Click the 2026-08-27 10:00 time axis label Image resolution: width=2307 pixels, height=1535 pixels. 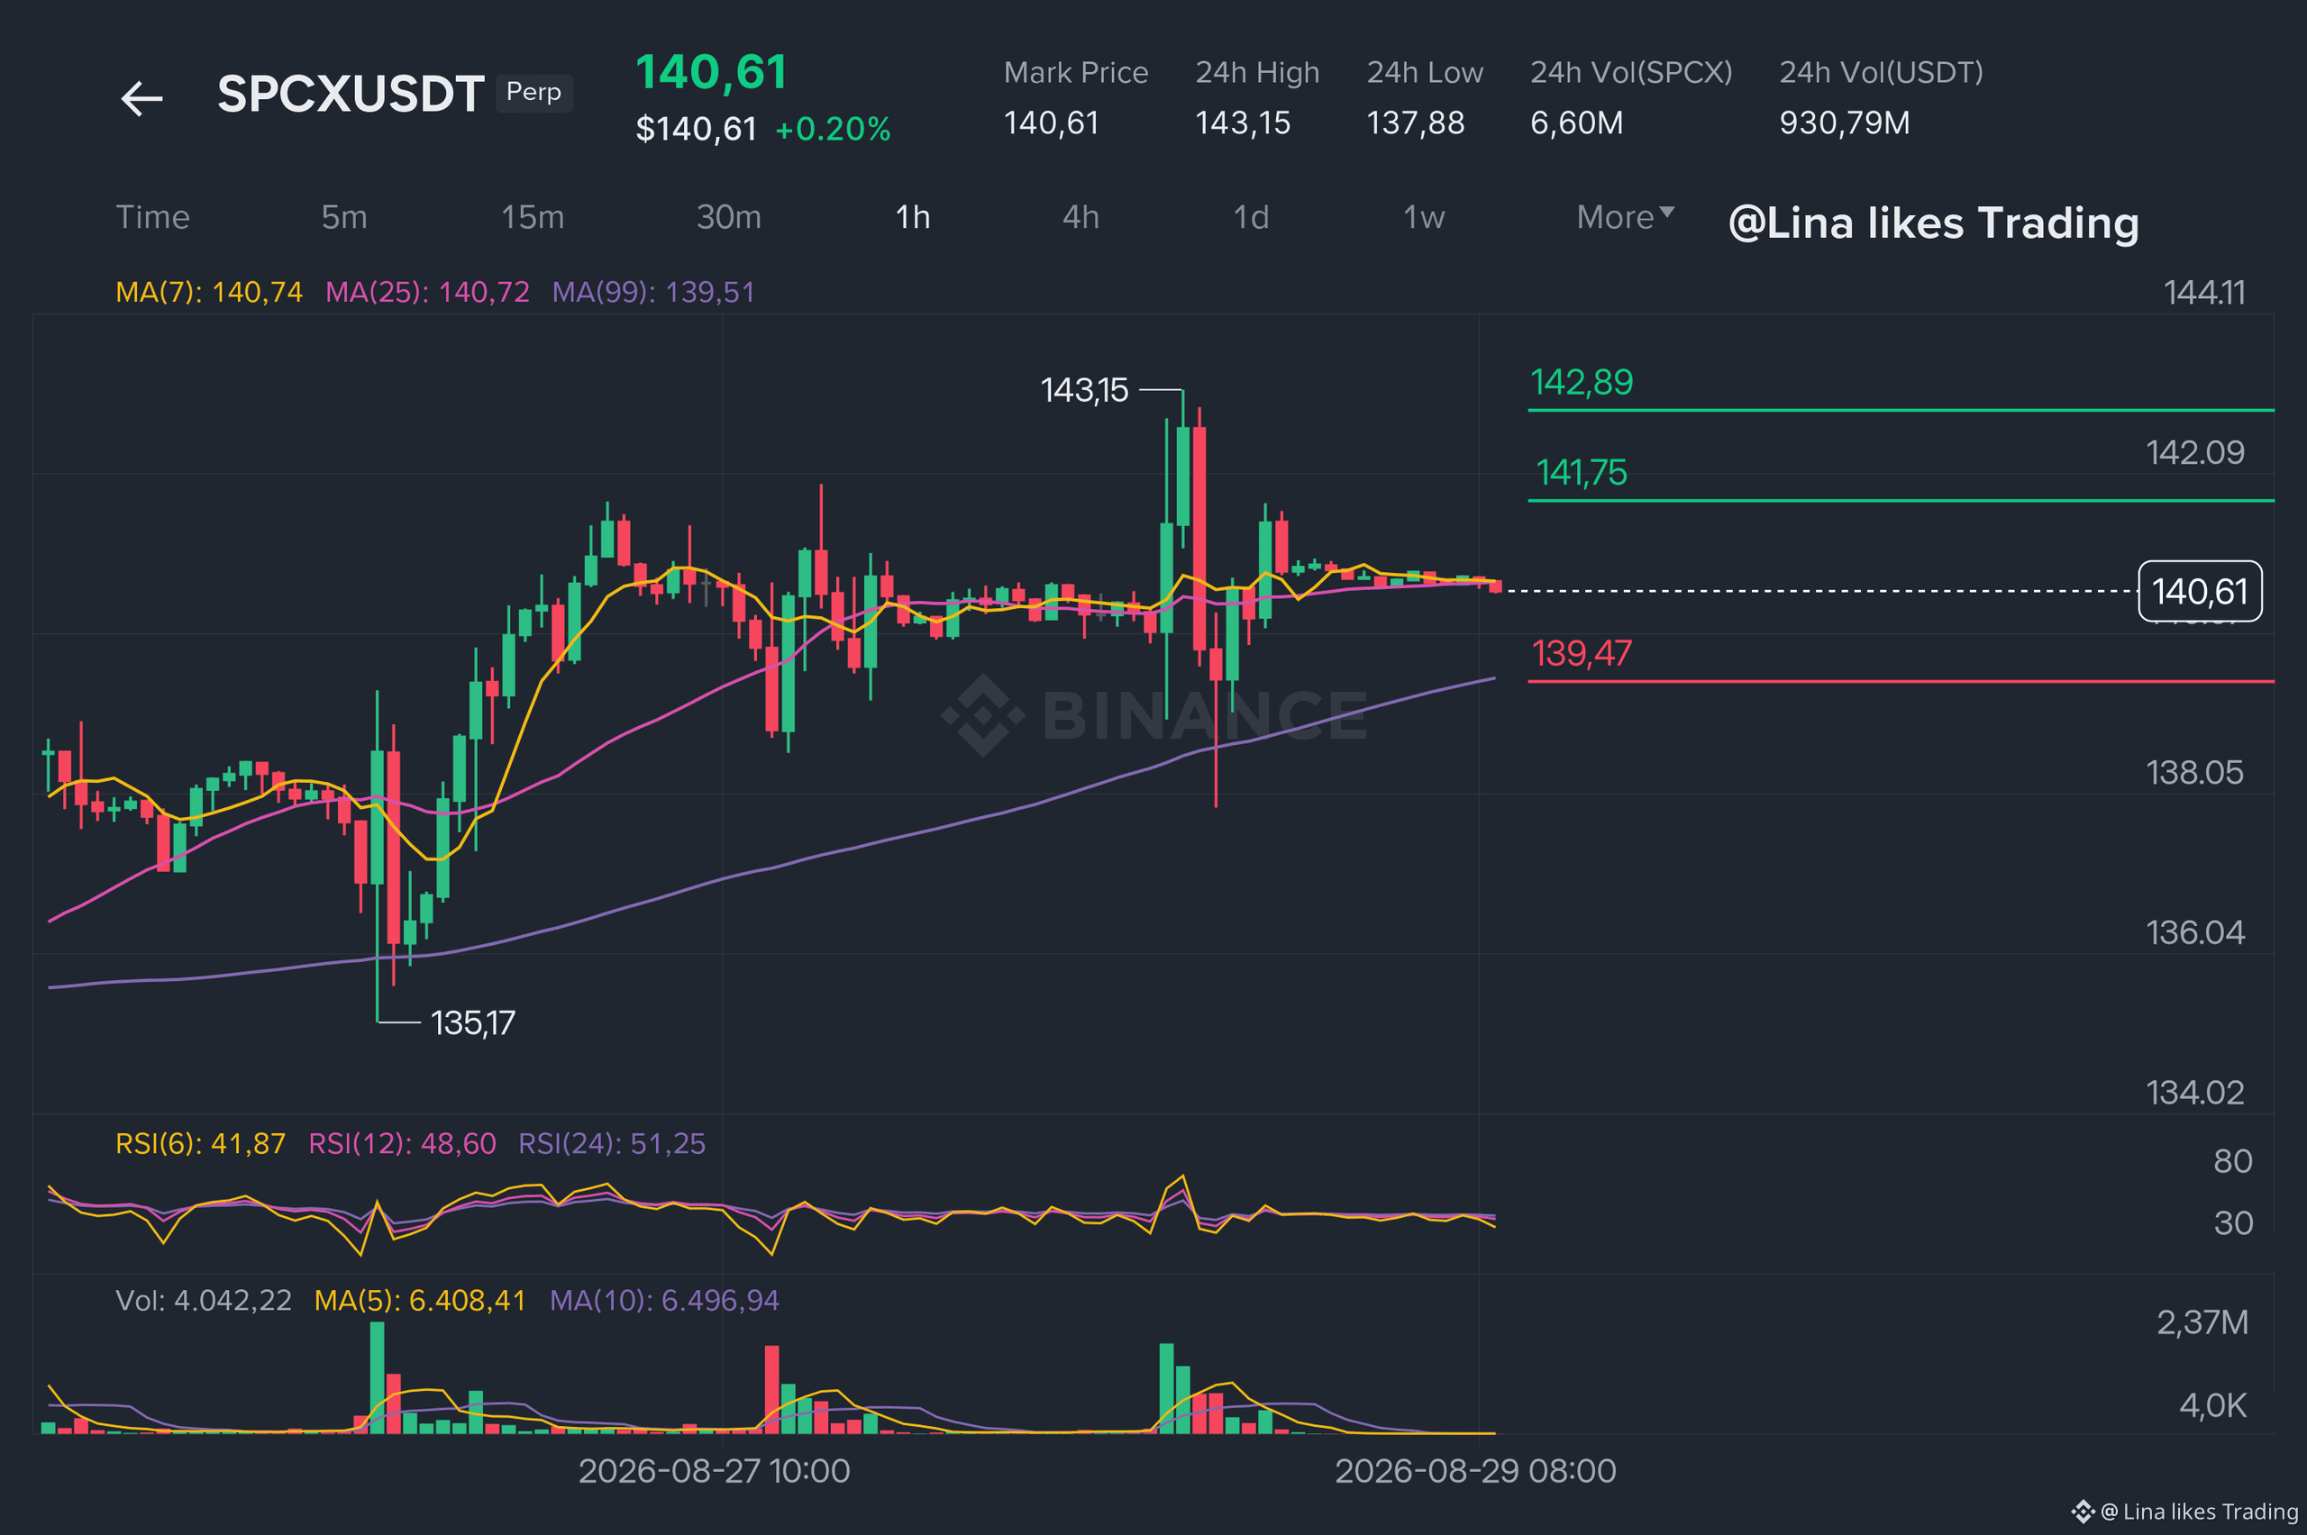(714, 1470)
